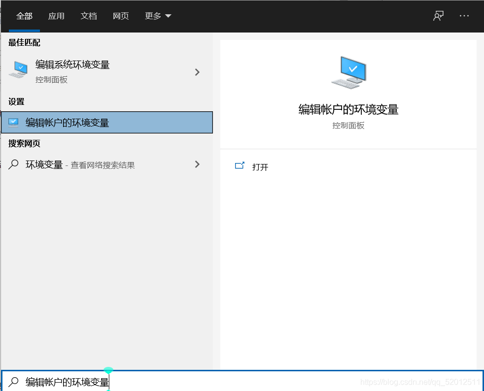Open web search result 环境变量

(x=107, y=164)
